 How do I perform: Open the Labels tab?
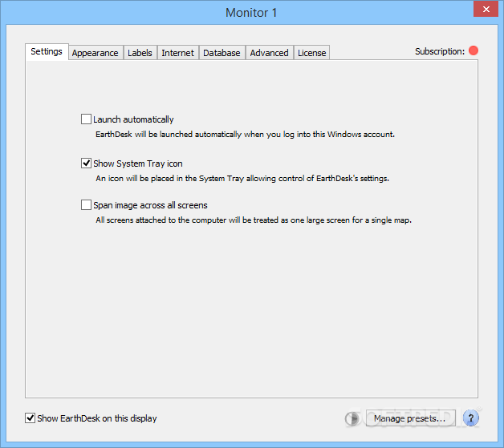[140, 53]
